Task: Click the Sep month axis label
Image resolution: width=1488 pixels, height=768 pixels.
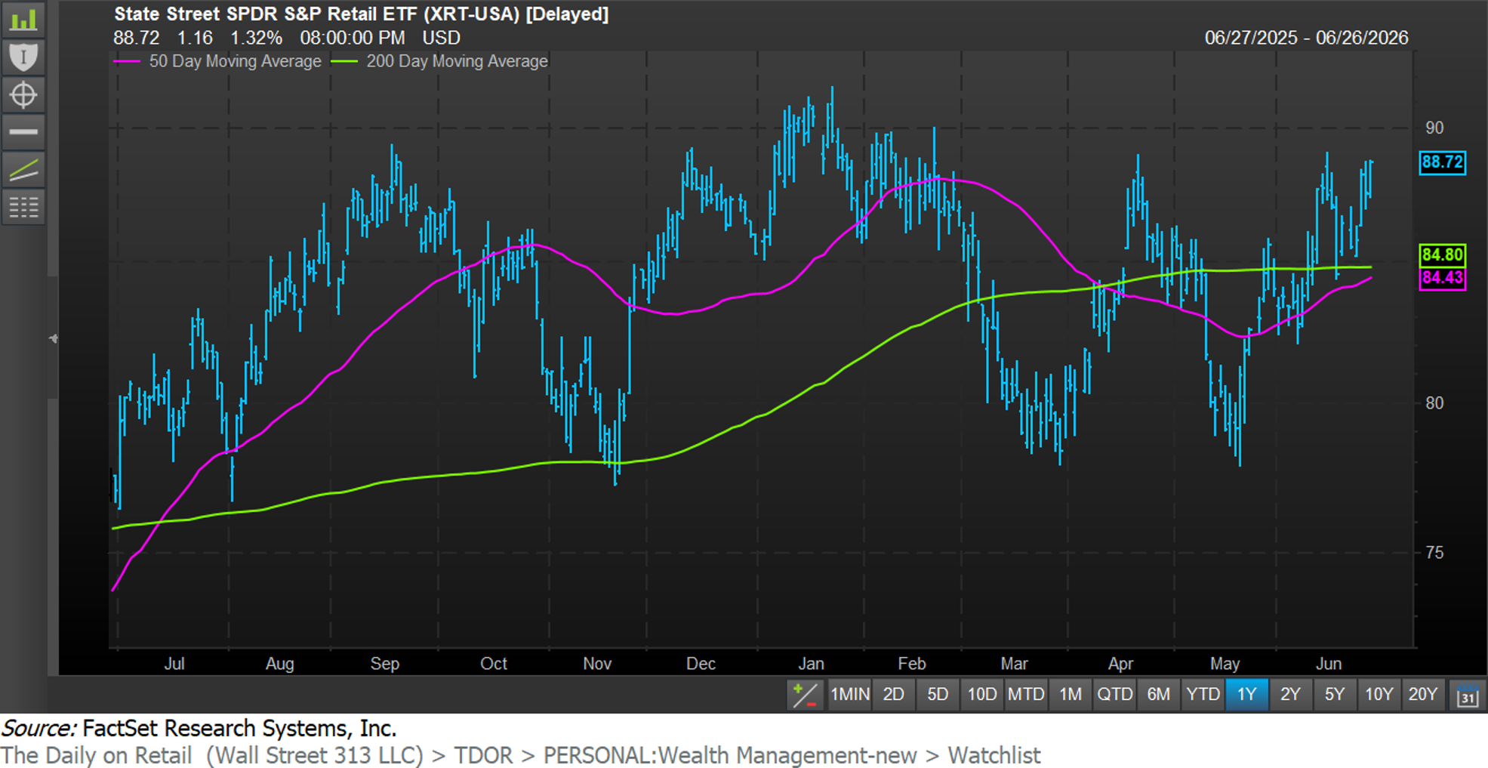Action: (x=384, y=664)
